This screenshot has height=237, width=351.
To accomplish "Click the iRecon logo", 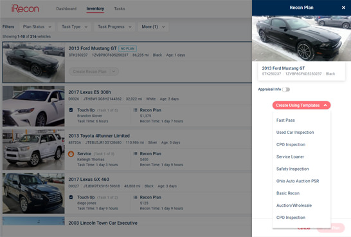I will point(25,9).
